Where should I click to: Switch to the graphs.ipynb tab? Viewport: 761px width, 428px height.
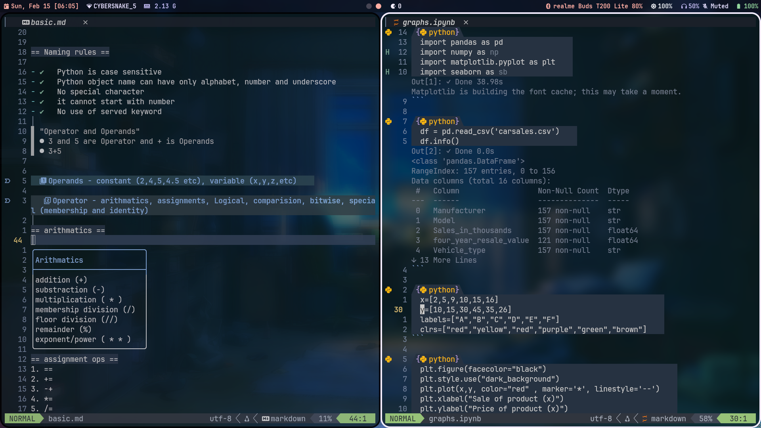coord(428,22)
